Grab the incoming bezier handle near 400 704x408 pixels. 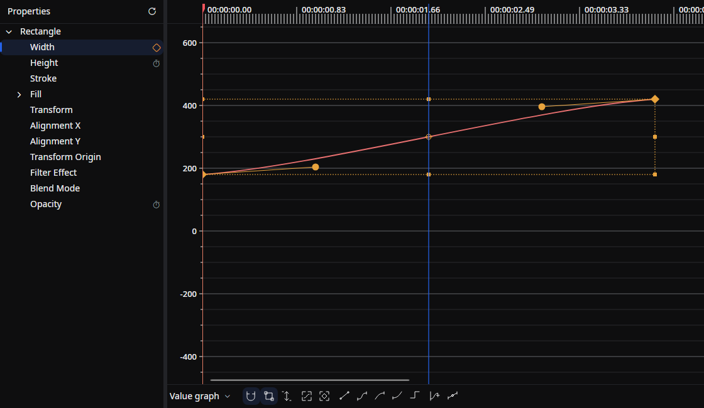[x=542, y=107]
